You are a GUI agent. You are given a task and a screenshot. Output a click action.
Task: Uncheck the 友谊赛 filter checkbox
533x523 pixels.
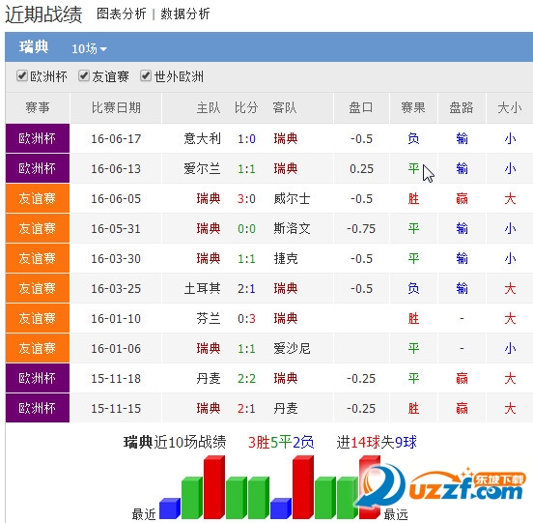[x=84, y=75]
